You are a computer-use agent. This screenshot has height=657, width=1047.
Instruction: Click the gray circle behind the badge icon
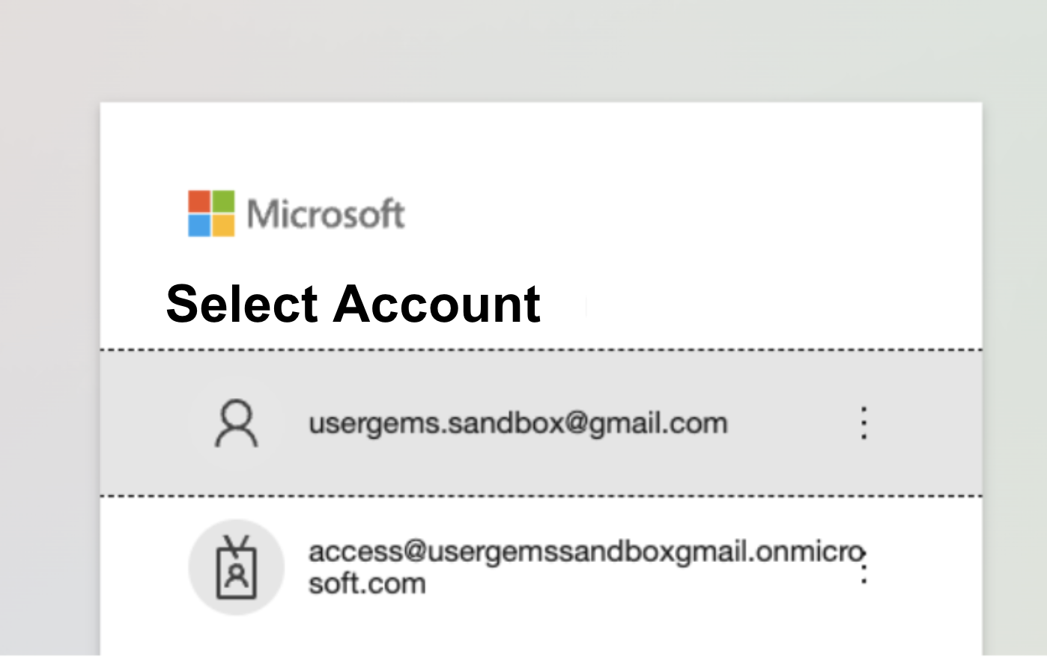237,567
